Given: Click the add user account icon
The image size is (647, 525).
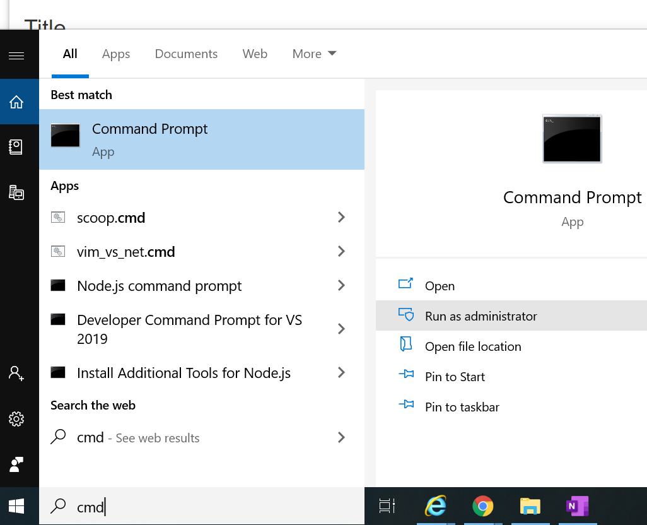Looking at the screenshot, I should click(x=16, y=373).
